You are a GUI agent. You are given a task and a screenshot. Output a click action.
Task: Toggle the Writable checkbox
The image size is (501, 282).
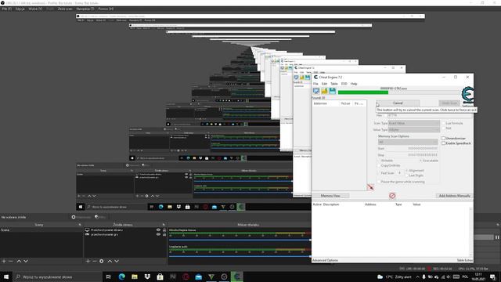coord(379,161)
